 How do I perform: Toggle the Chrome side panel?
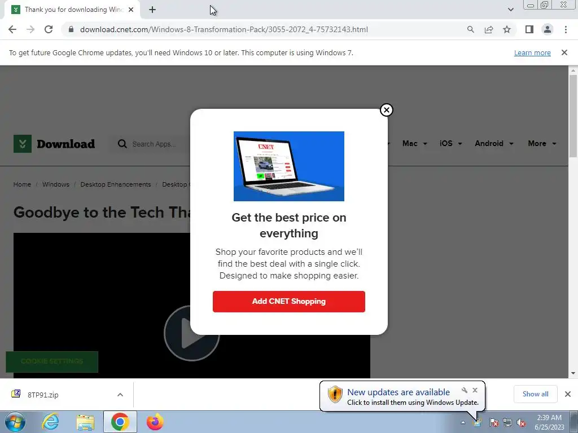(x=529, y=29)
